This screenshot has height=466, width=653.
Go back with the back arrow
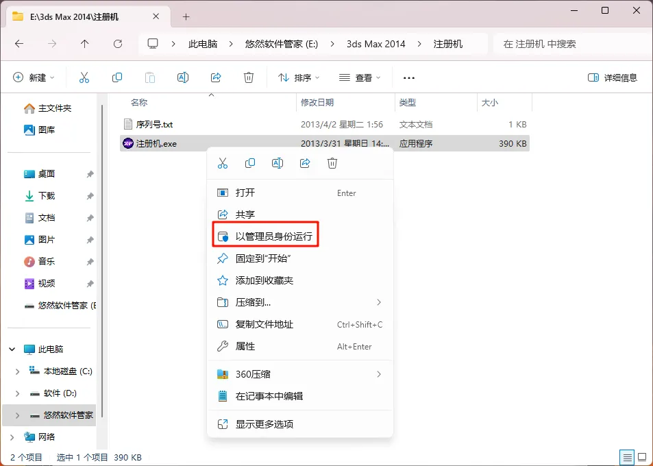click(19, 44)
